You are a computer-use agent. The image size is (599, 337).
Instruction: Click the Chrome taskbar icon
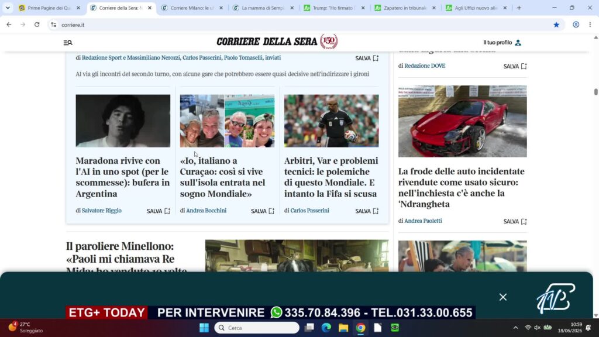[x=360, y=328]
